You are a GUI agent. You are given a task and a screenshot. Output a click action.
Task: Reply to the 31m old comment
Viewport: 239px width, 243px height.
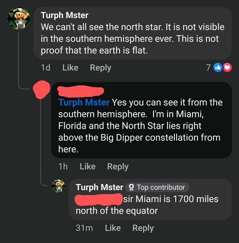coord(143,228)
